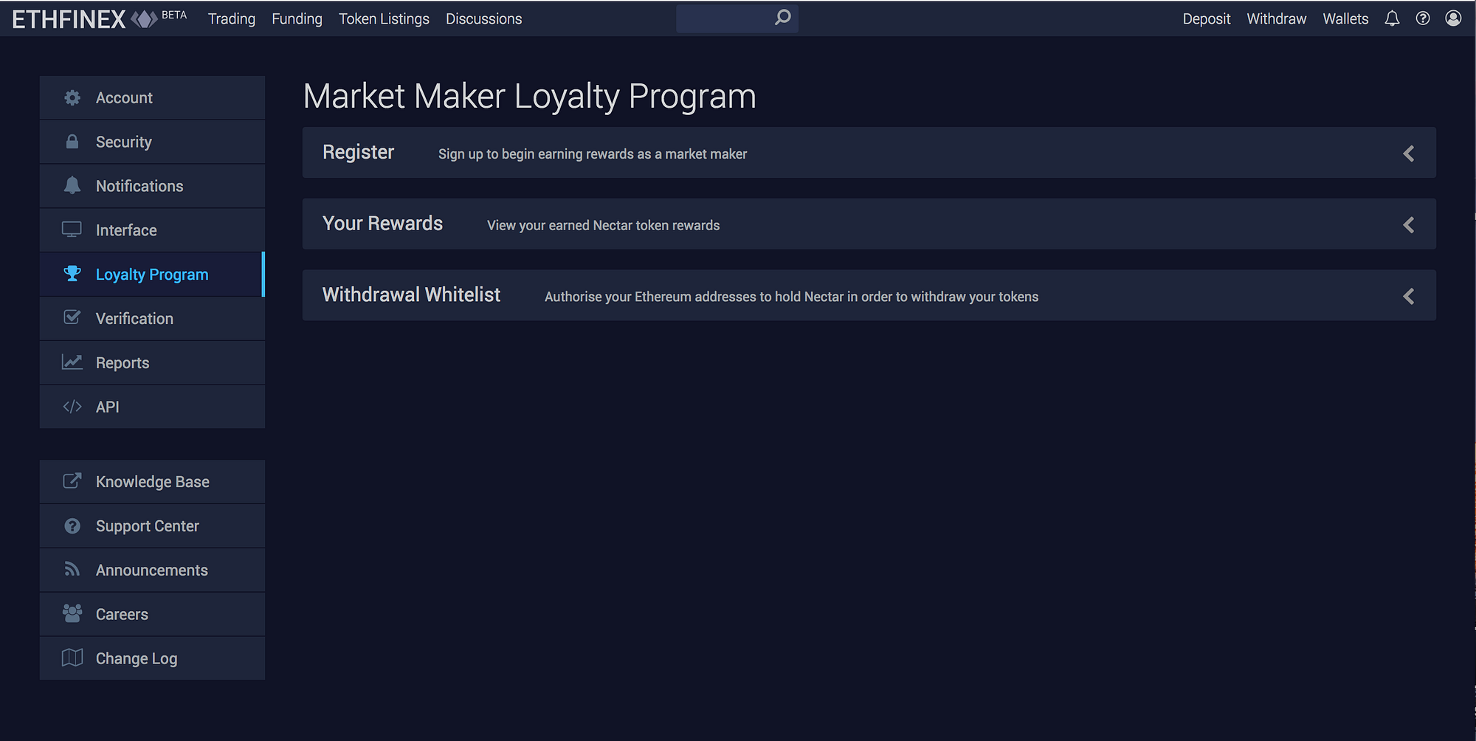The height and width of the screenshot is (741, 1476).
Task: Click the Interface monitor icon
Action: point(72,230)
